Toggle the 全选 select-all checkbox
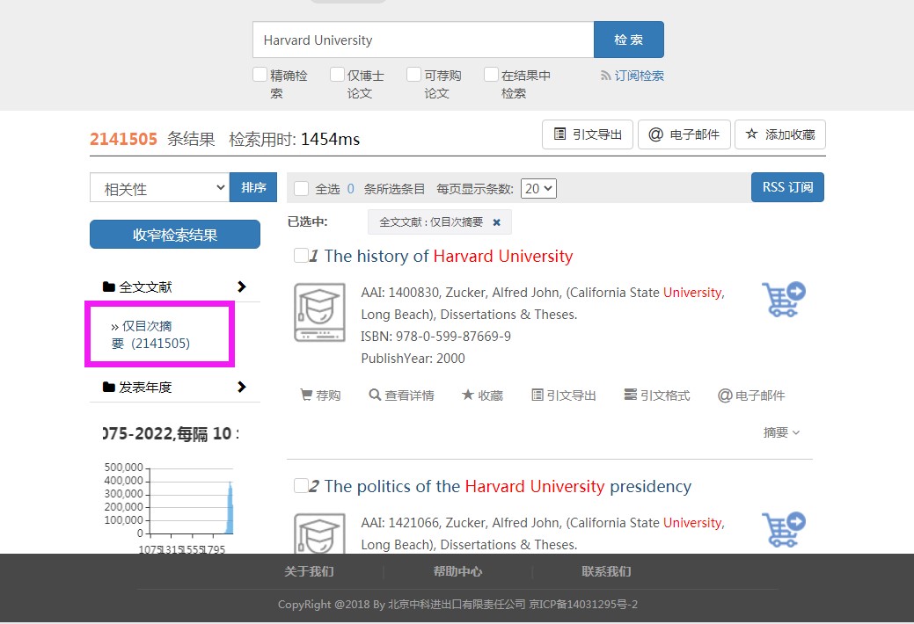The height and width of the screenshot is (624, 914). click(x=302, y=189)
